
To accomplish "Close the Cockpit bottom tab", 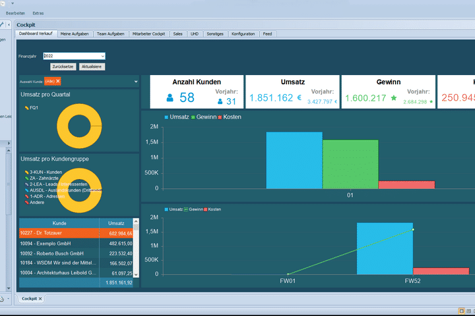I will [x=40, y=299].
